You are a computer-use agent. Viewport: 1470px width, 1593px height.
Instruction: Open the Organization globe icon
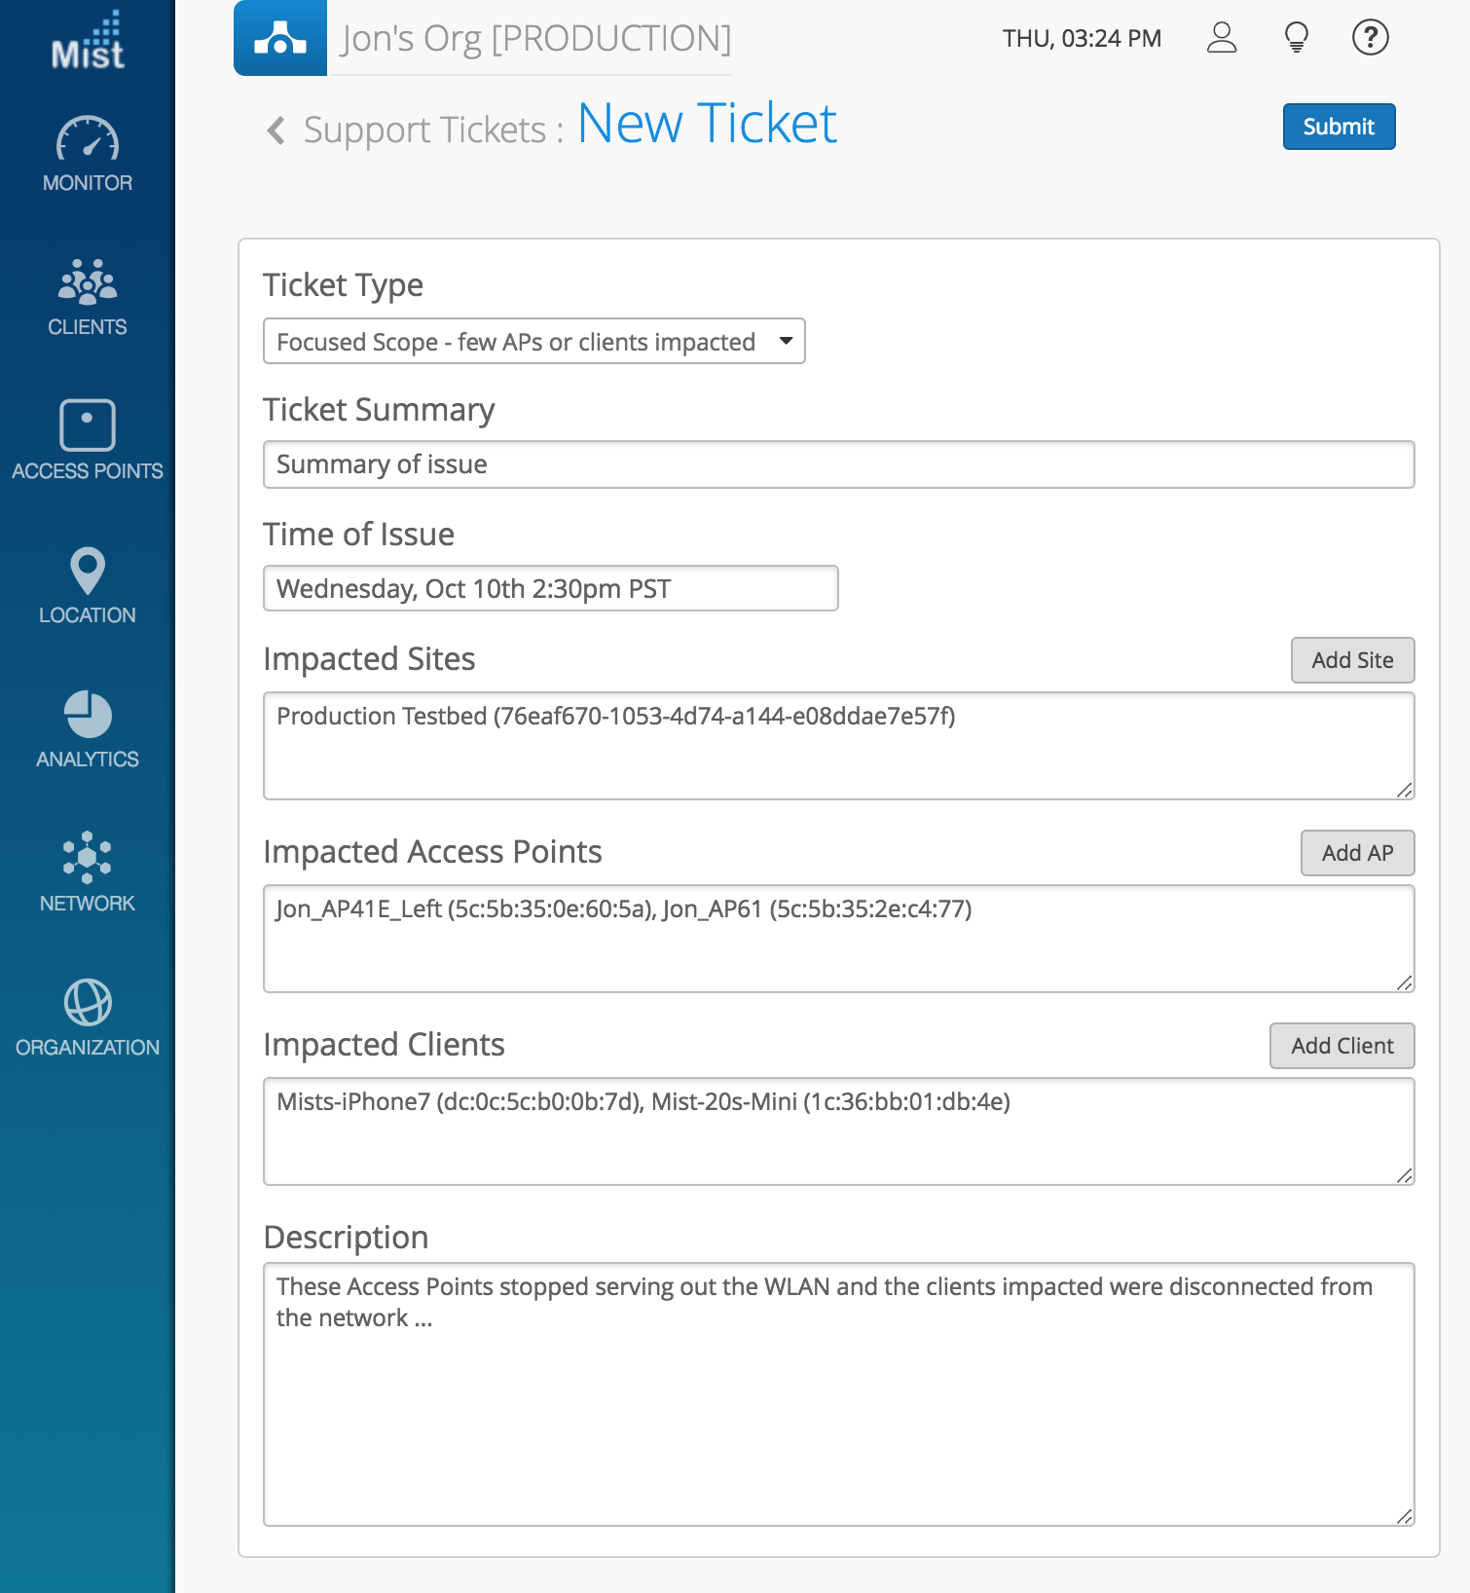coord(88,1003)
